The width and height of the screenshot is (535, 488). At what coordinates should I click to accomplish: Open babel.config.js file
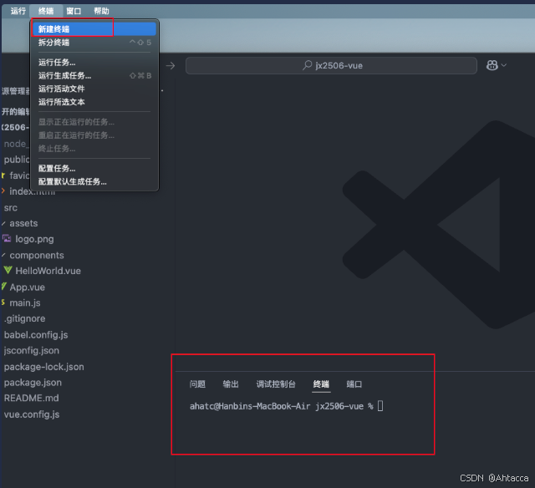click(x=36, y=335)
